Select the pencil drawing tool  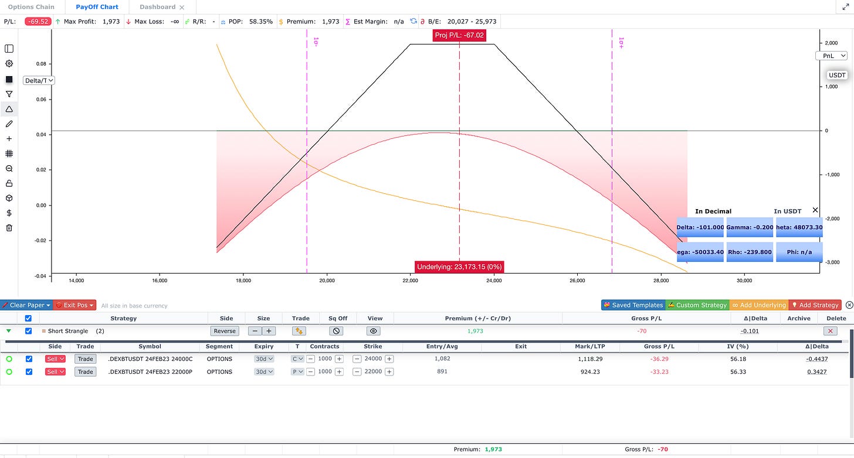click(9, 124)
